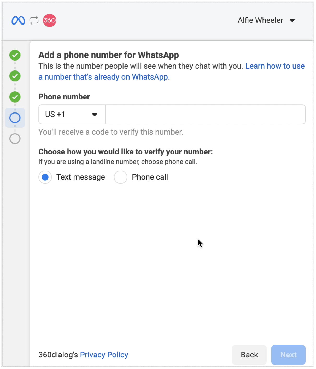Go Back to the previous step

(x=249, y=355)
